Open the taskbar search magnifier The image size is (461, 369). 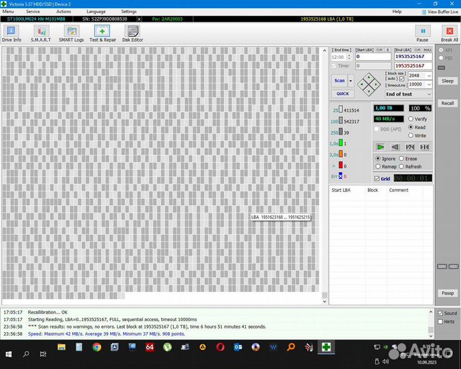pos(26,354)
